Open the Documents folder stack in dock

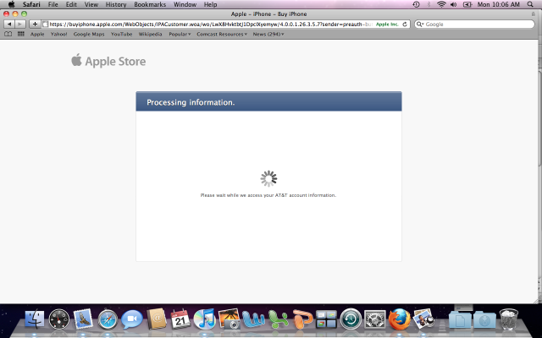pos(460,319)
